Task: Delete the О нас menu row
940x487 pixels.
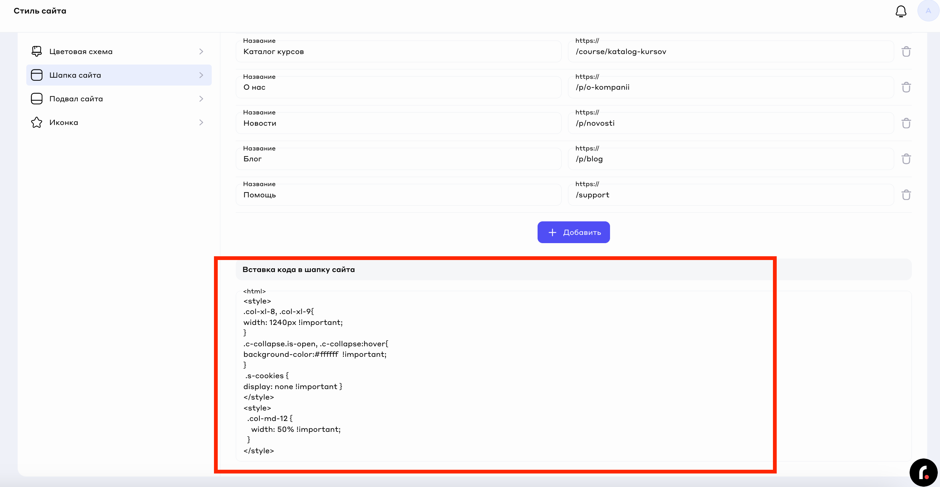Action: coord(906,87)
